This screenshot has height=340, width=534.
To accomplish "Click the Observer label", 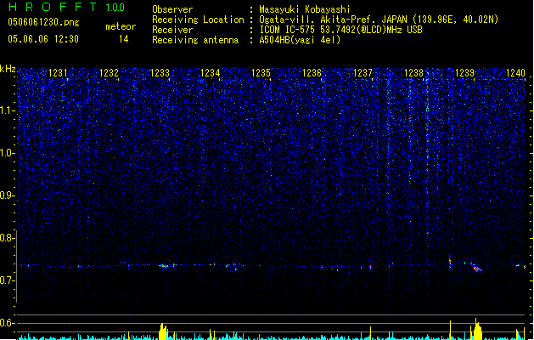I will (x=172, y=9).
